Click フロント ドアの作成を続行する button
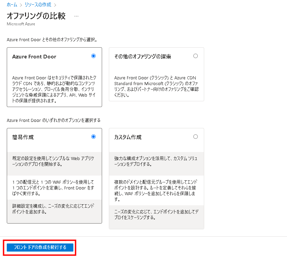Screen dimensions: 287x259 click(40, 247)
